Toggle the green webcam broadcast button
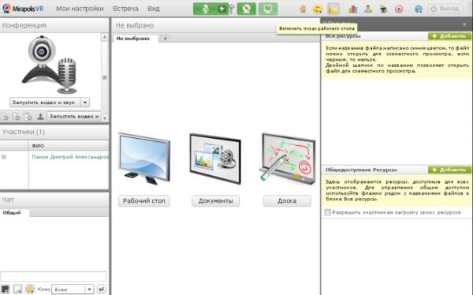This screenshot has height=295, width=473. click(x=247, y=9)
